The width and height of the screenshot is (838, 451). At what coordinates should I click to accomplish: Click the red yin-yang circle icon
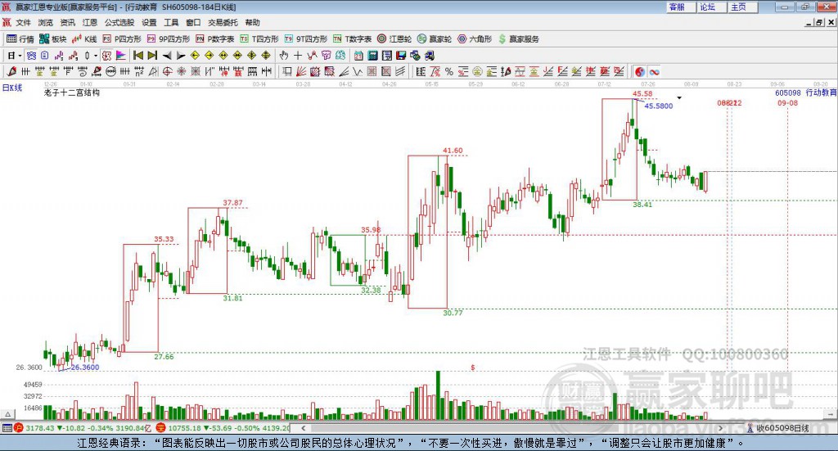coord(640,71)
